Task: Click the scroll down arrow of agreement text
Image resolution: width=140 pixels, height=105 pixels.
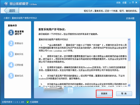Action: click(129, 85)
